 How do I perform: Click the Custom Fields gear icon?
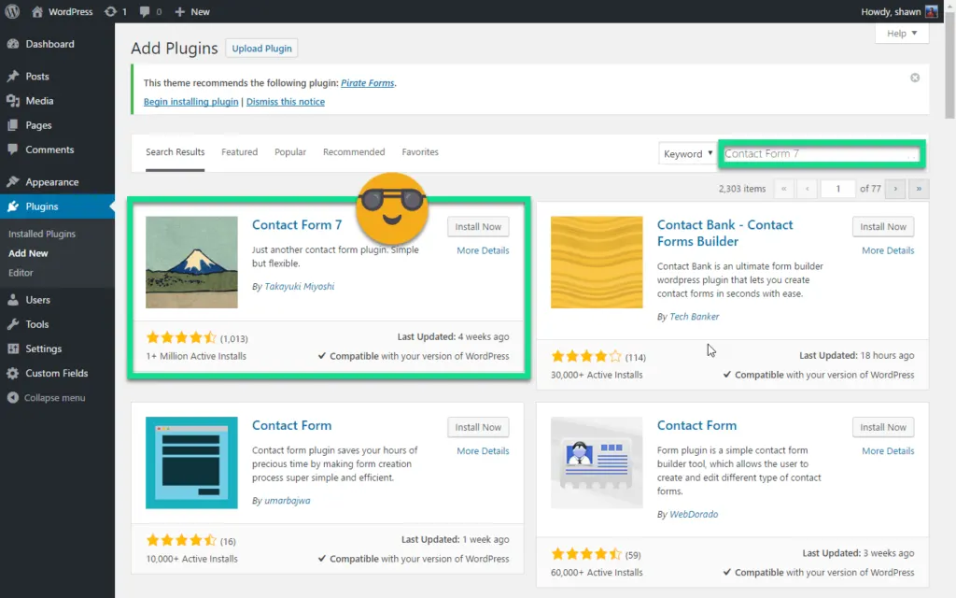pos(13,373)
